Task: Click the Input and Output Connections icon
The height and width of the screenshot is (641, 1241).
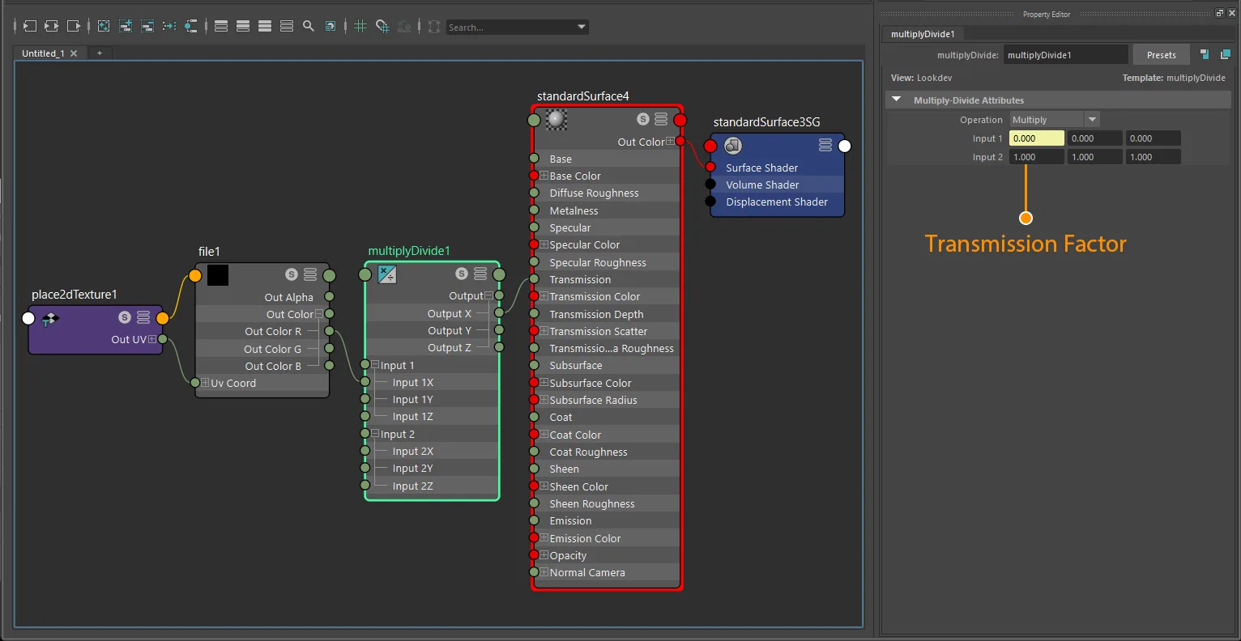Action: point(51,26)
